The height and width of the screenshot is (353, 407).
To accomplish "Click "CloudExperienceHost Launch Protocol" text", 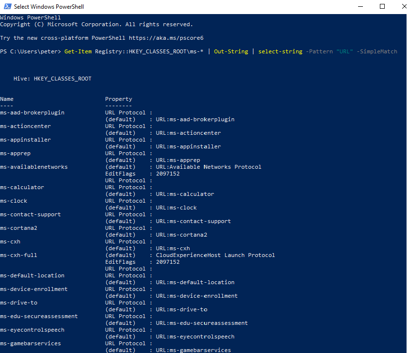I will coord(215,255).
